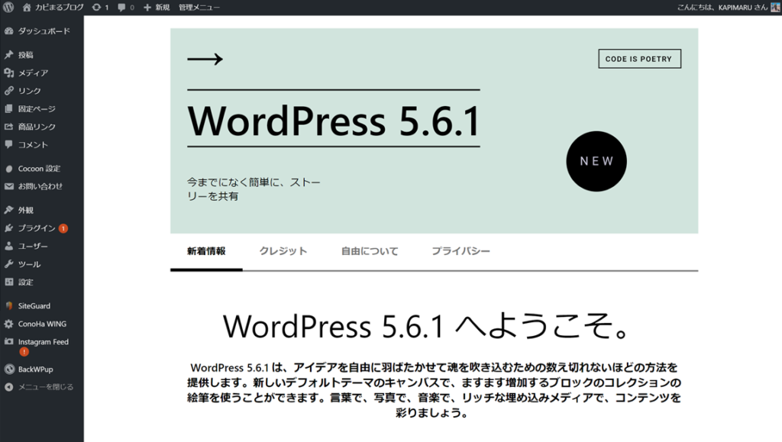Click the BackWPup icon in sidebar
The height and width of the screenshot is (442, 782).
click(x=8, y=369)
